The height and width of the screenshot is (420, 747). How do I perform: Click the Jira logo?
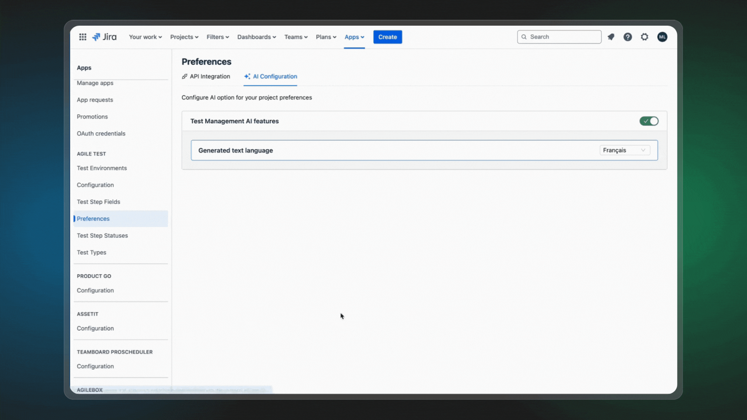104,37
